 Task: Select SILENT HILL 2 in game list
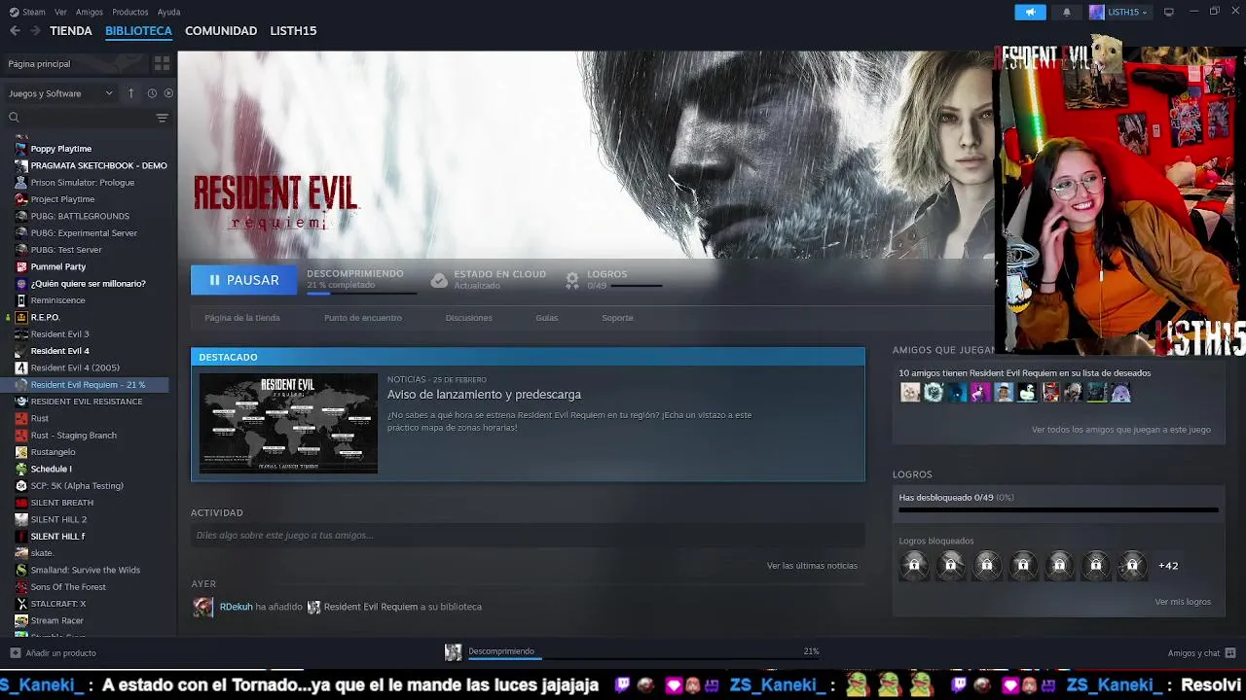[x=58, y=519]
